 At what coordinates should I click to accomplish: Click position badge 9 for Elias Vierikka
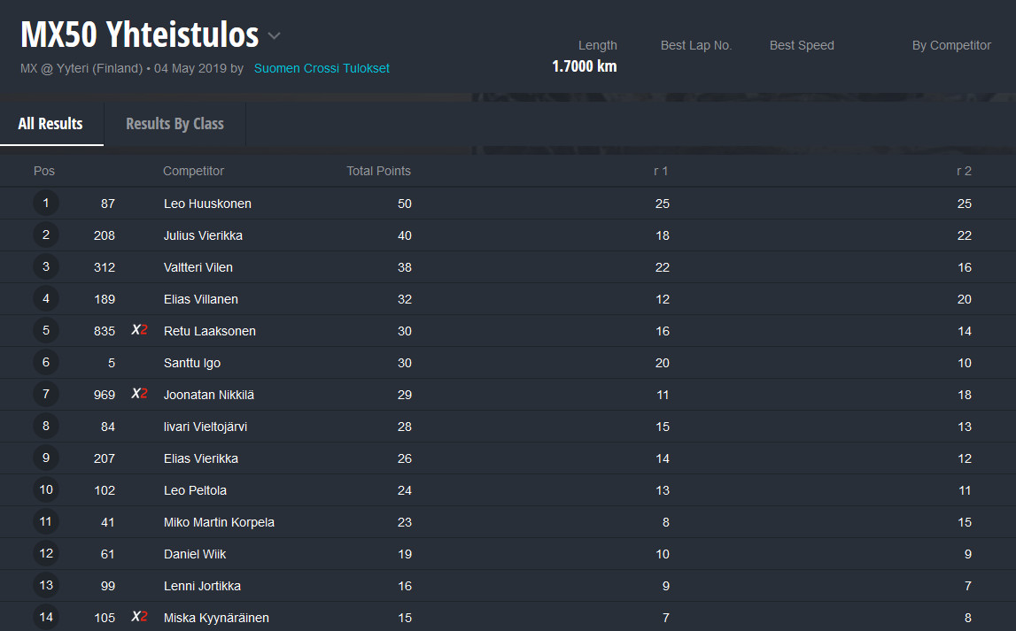[x=46, y=458]
